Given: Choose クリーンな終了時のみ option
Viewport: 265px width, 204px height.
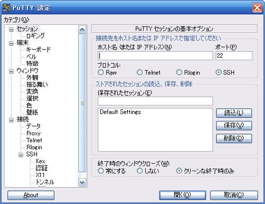Looking at the screenshot, I should tap(179, 171).
